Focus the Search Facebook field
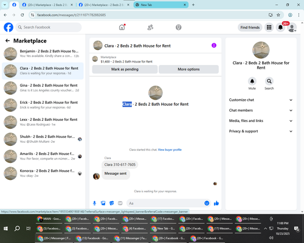 (49, 27)
